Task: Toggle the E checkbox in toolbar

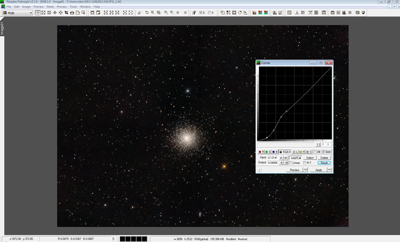Action: click(x=202, y=13)
